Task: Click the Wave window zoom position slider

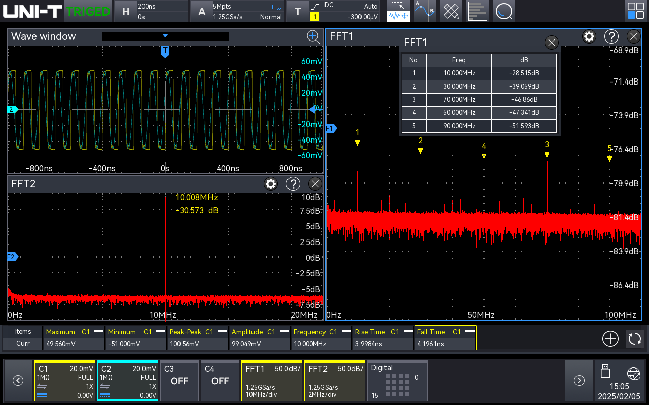Action: [x=165, y=36]
